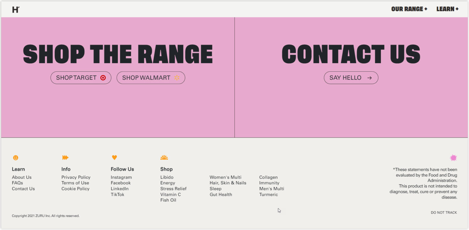Click the SHOP TARGET button

pos(81,77)
